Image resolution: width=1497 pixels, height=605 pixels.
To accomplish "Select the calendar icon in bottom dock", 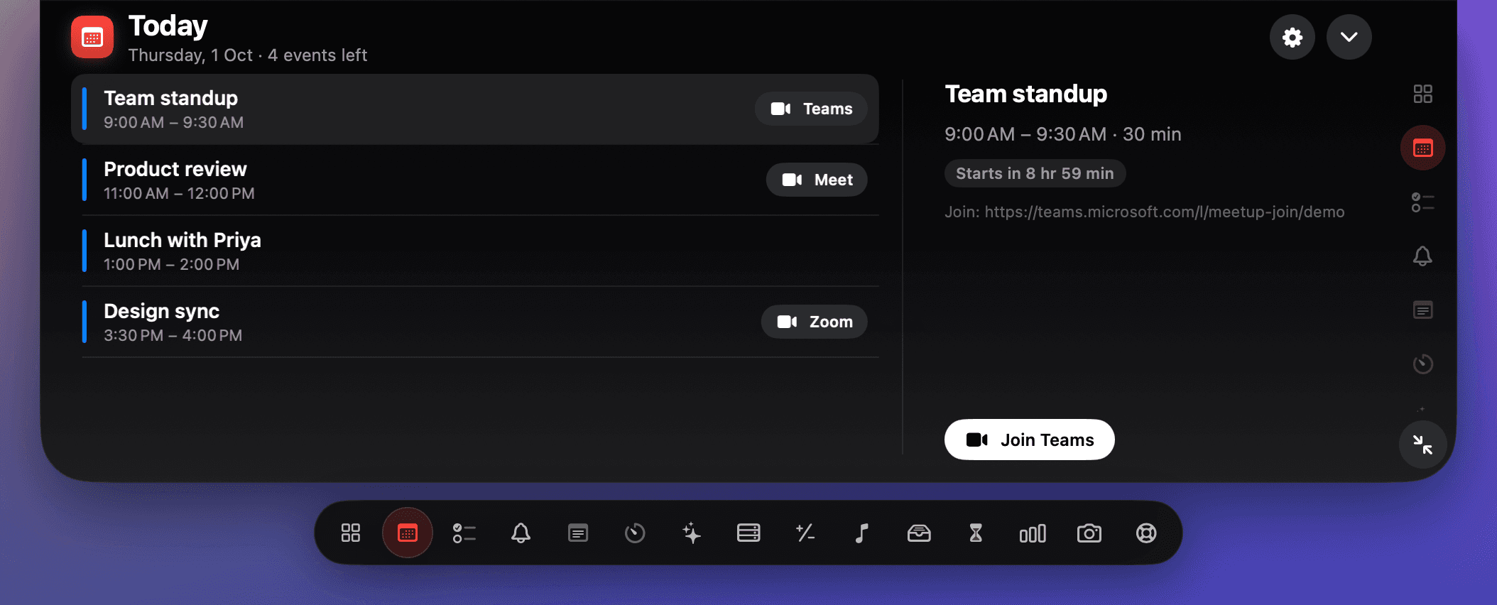I will (x=408, y=533).
